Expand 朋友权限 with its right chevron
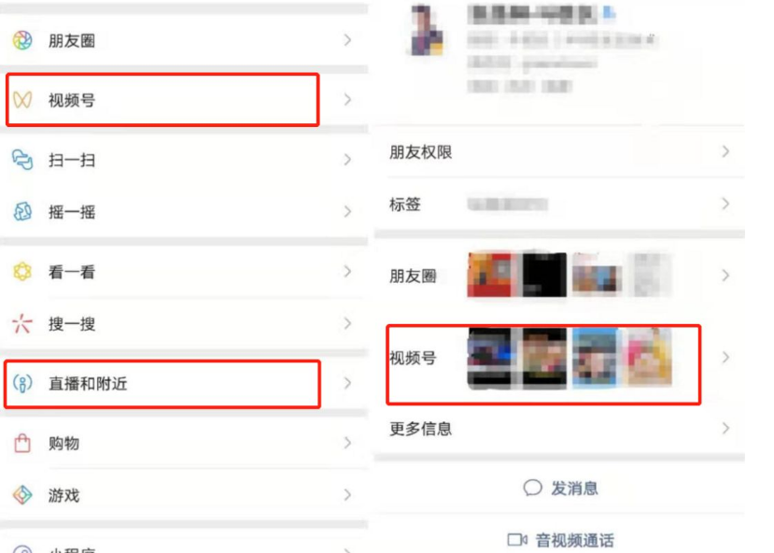Image resolution: width=774 pixels, height=553 pixels. point(725,151)
